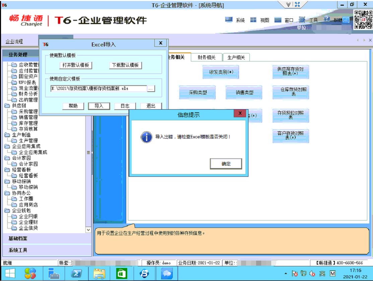Switch the 英 input language indicator
This screenshot has width=373, height=281.
tap(322, 274)
